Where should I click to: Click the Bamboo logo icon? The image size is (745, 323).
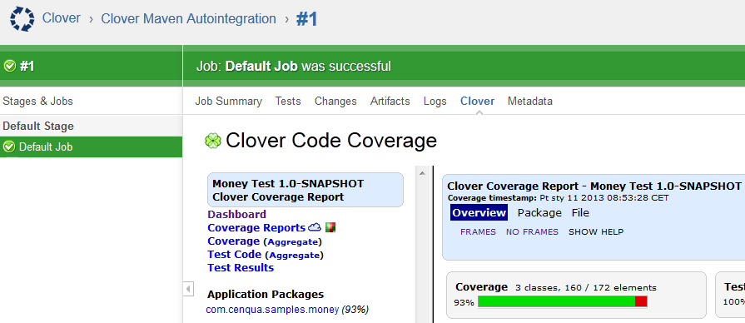pyautogui.click(x=22, y=19)
